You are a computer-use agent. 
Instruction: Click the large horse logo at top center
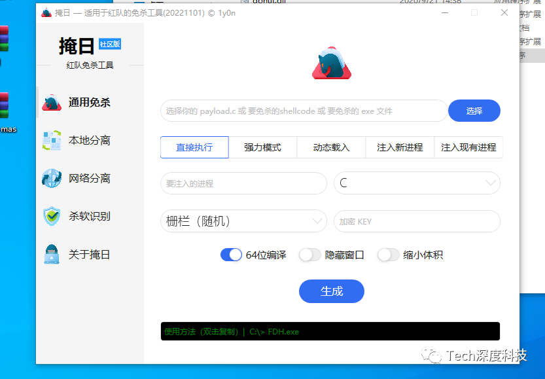pos(332,63)
